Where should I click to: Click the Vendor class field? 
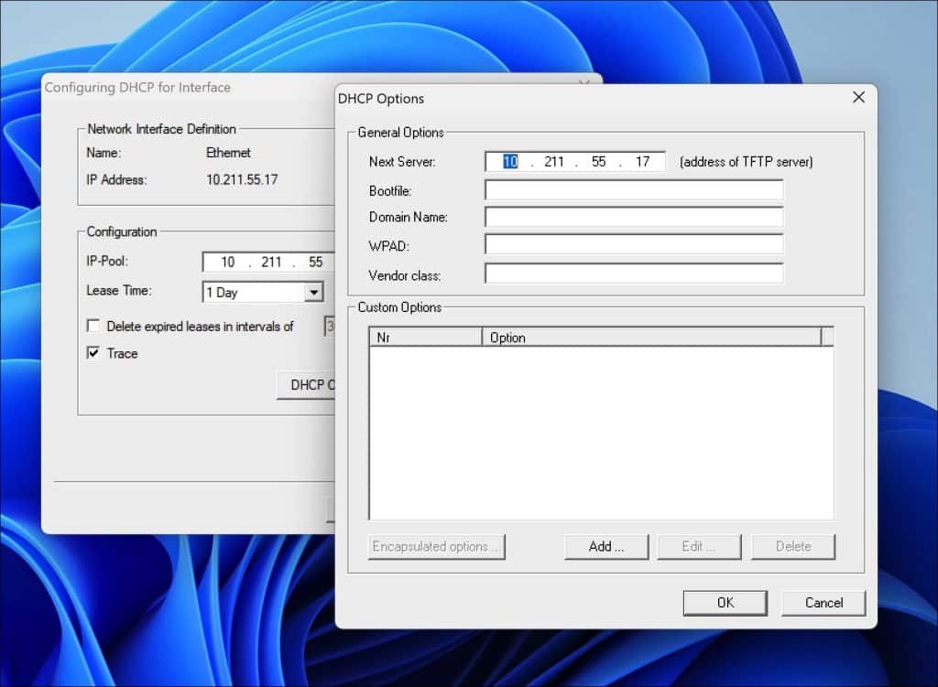(634, 274)
